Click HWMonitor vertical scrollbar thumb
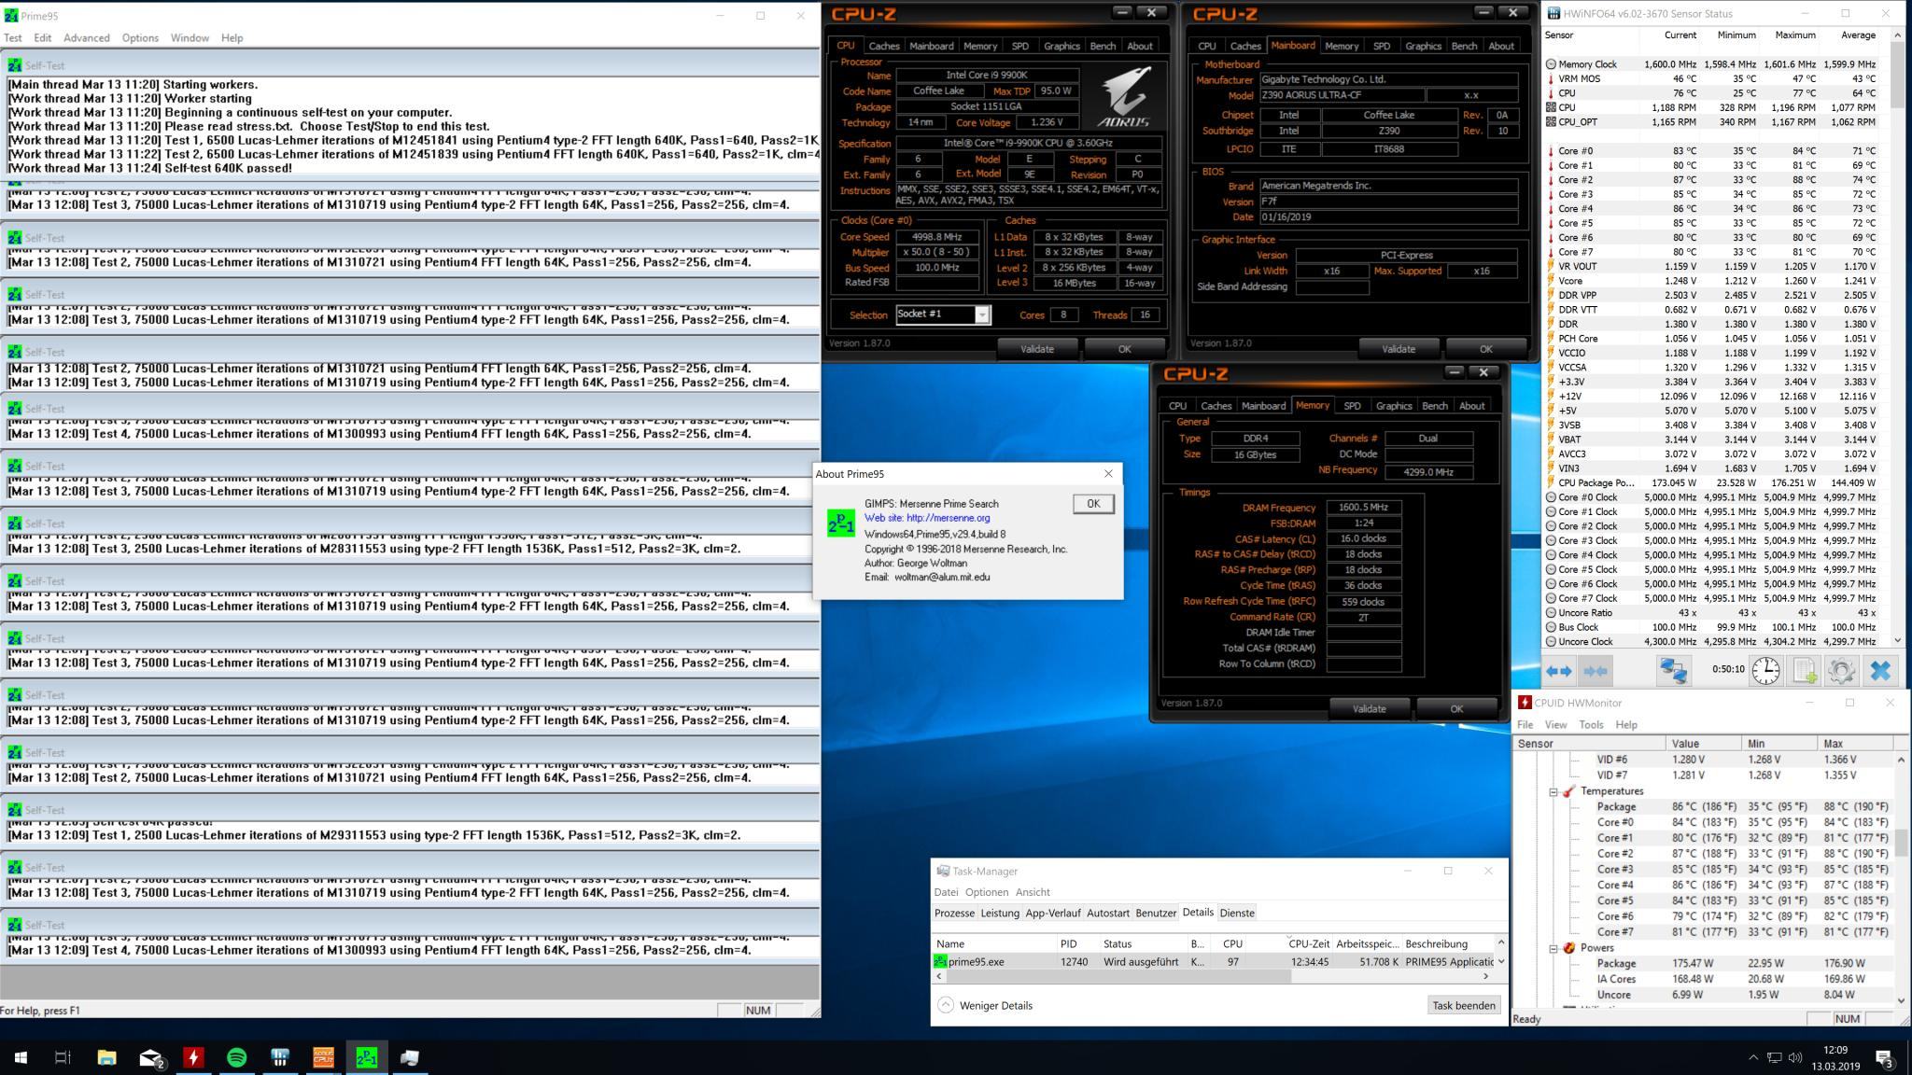The image size is (1912, 1075). 1901,845
